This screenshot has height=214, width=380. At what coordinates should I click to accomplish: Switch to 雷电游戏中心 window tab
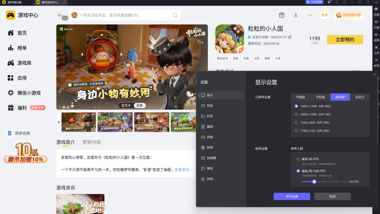50,2
